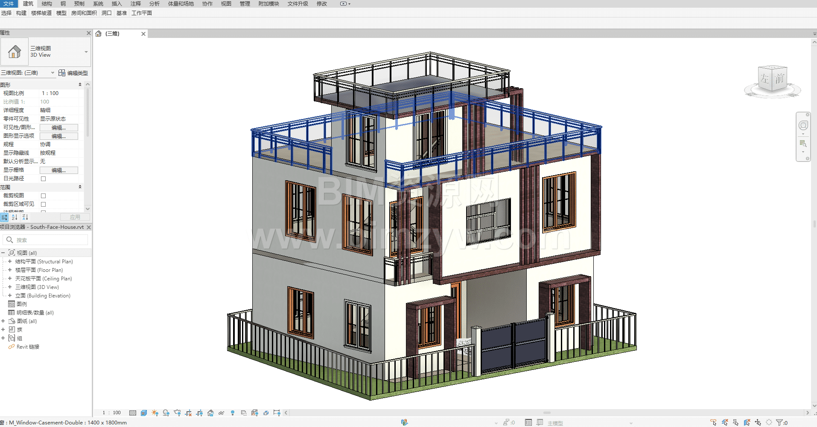
Task: Toggle Sun Path icon in view bar
Action: [x=155, y=413]
